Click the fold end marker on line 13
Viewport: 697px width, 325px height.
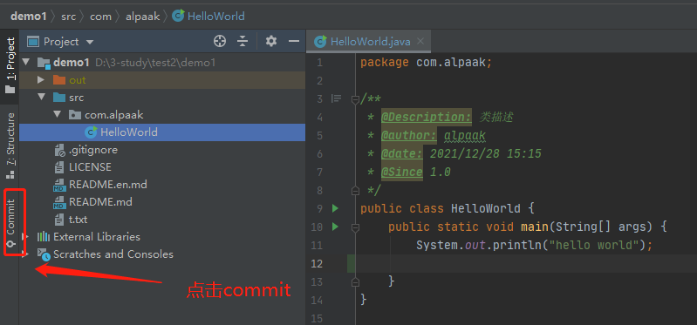(x=355, y=281)
